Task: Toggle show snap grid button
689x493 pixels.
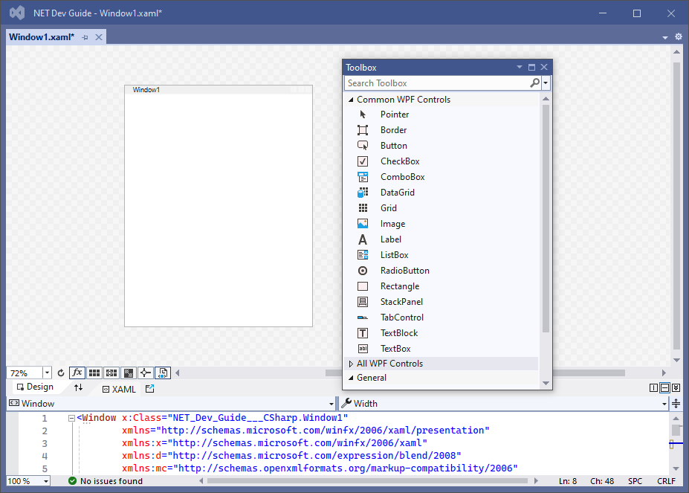Action: 94,373
